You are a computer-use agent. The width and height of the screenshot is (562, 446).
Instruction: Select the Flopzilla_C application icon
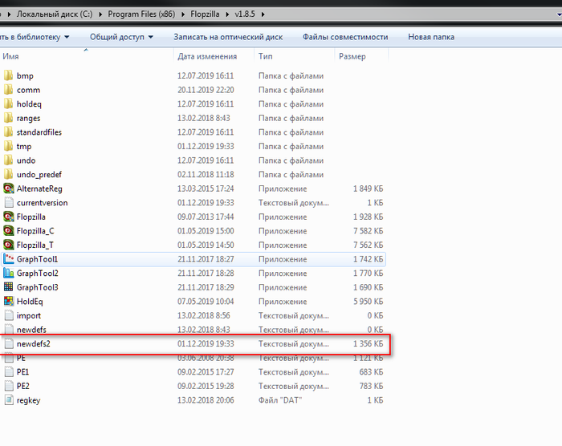click(x=9, y=231)
